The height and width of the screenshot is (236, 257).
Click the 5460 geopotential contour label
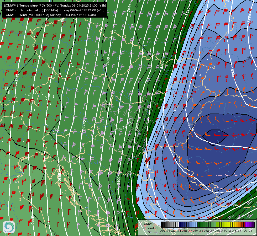pyautogui.click(x=108, y=61)
